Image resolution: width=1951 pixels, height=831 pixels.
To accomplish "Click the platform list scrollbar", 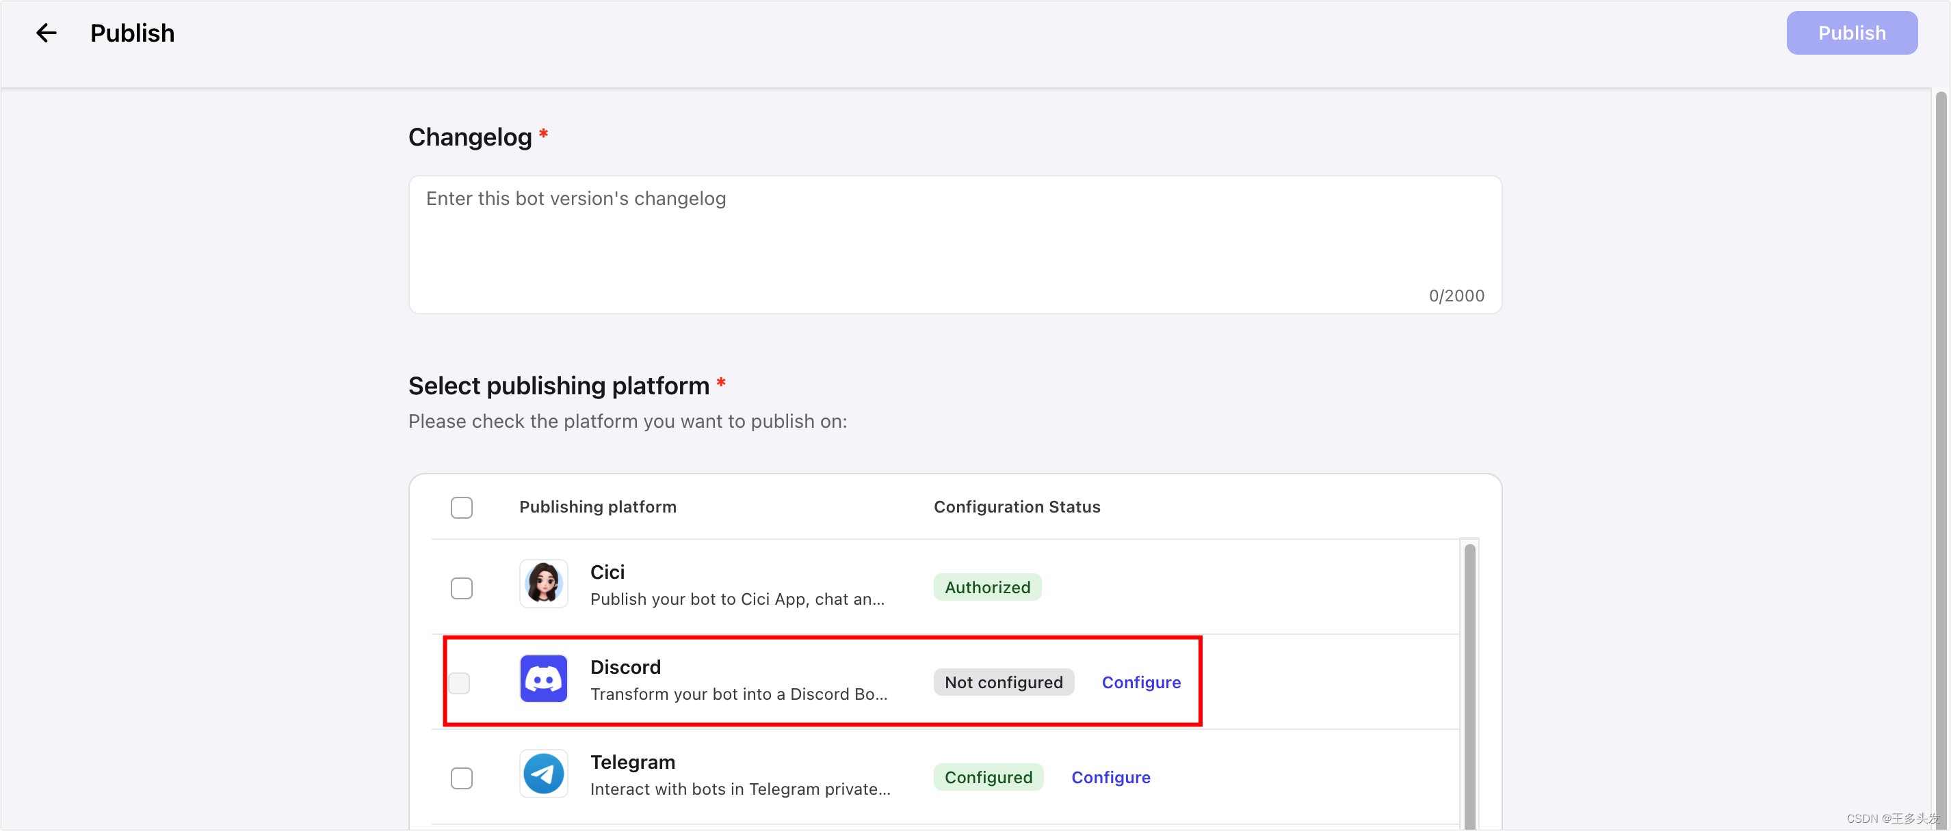I will tap(1469, 681).
